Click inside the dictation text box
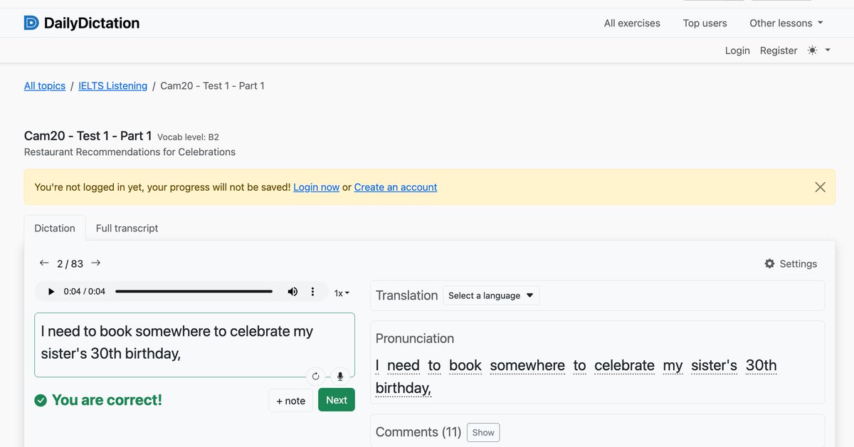This screenshot has height=447, width=854. point(194,345)
